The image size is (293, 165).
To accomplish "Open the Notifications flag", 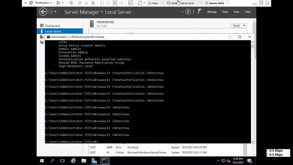I will click(200, 11).
